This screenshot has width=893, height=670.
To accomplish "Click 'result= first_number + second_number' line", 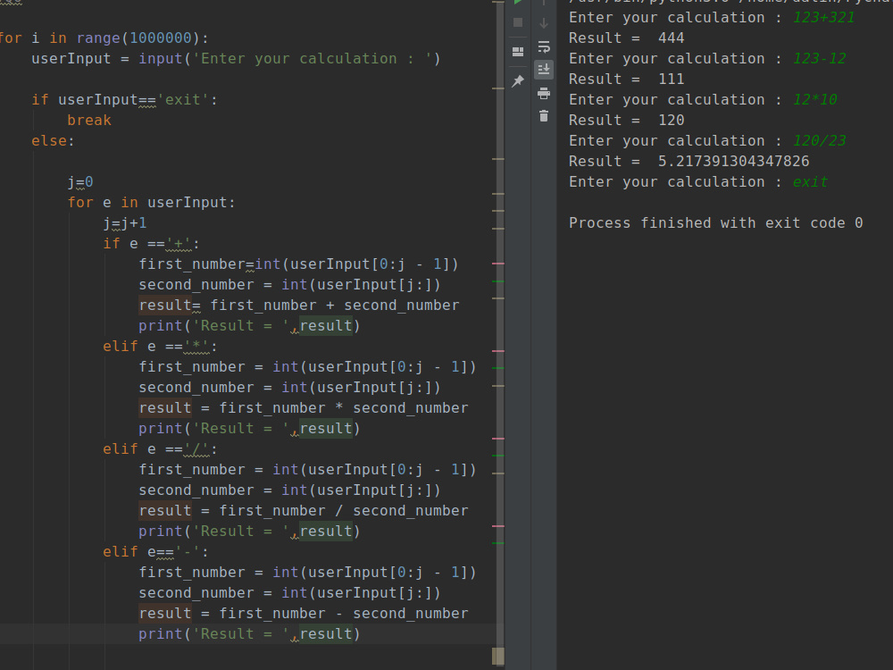I will point(299,306).
